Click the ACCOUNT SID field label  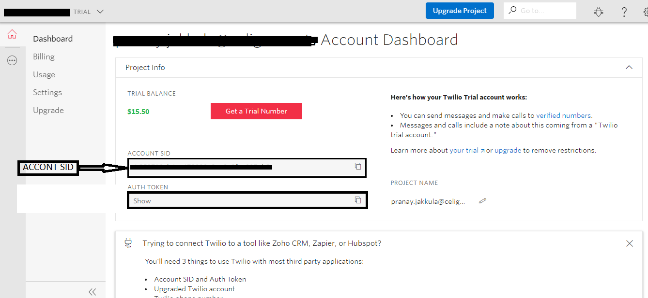tap(149, 153)
